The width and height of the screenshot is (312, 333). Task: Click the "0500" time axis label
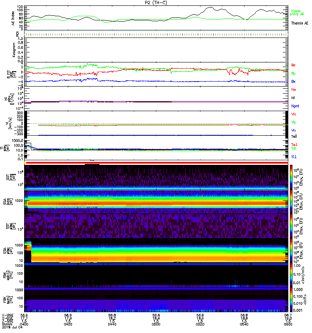pyautogui.click(x=156, y=324)
